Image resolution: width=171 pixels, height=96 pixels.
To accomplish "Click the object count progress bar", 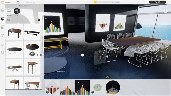I will tap(107, 2).
